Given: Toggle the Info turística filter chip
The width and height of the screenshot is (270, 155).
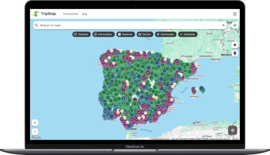Looking at the screenshot, I should (x=103, y=34).
